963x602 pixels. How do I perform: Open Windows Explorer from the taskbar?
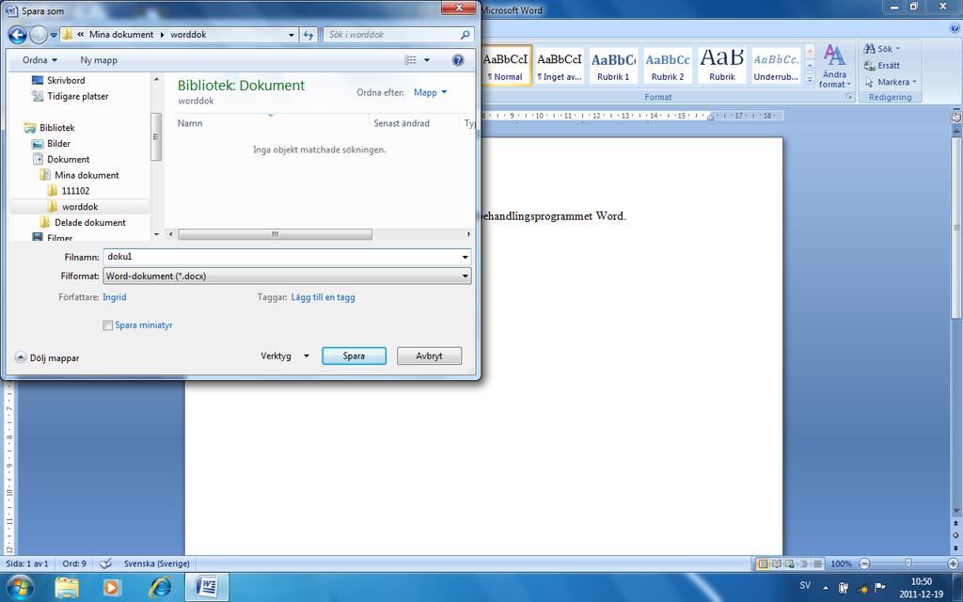coord(67,587)
